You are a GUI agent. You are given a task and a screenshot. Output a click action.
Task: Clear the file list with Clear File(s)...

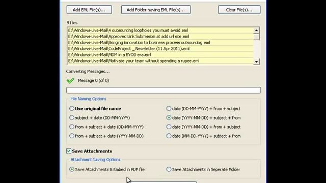[239, 10]
